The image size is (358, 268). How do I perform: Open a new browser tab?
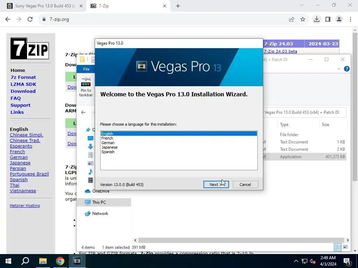[178, 6]
